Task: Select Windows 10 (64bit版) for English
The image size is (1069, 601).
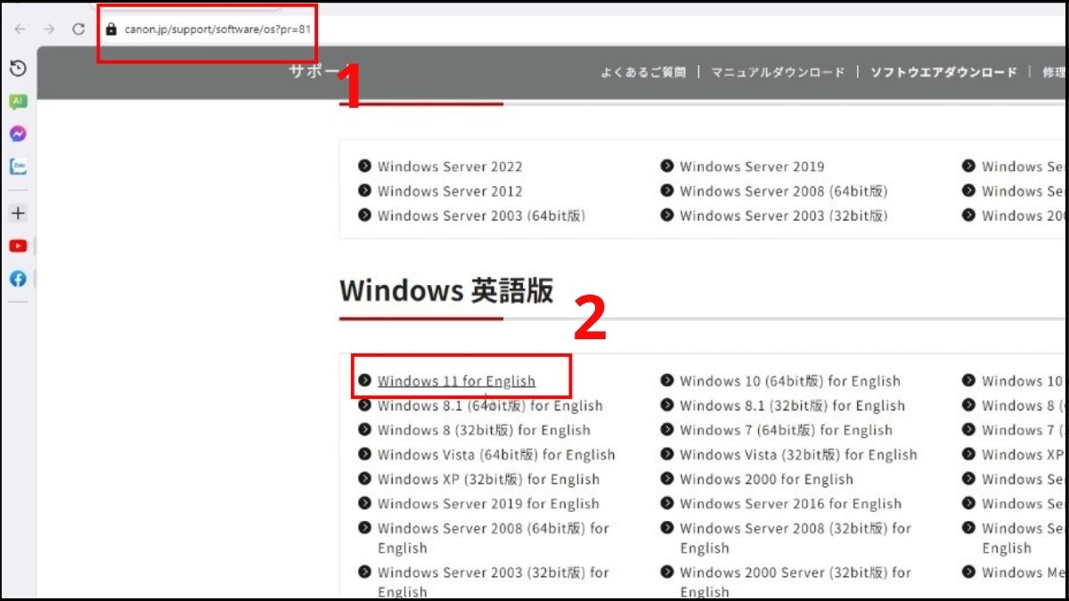Action: (789, 381)
